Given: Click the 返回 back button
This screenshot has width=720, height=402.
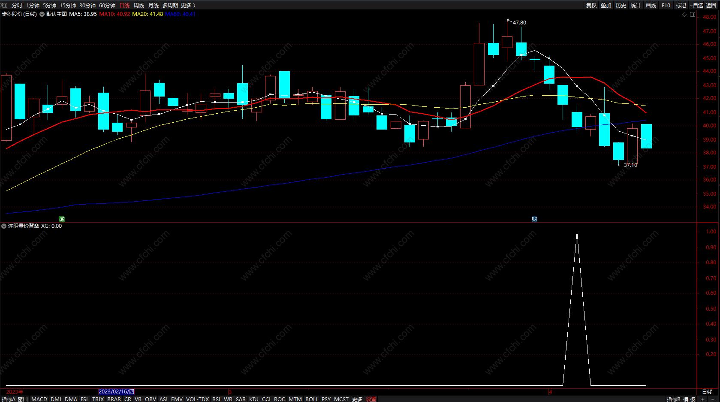Looking at the screenshot, I should point(711,6).
